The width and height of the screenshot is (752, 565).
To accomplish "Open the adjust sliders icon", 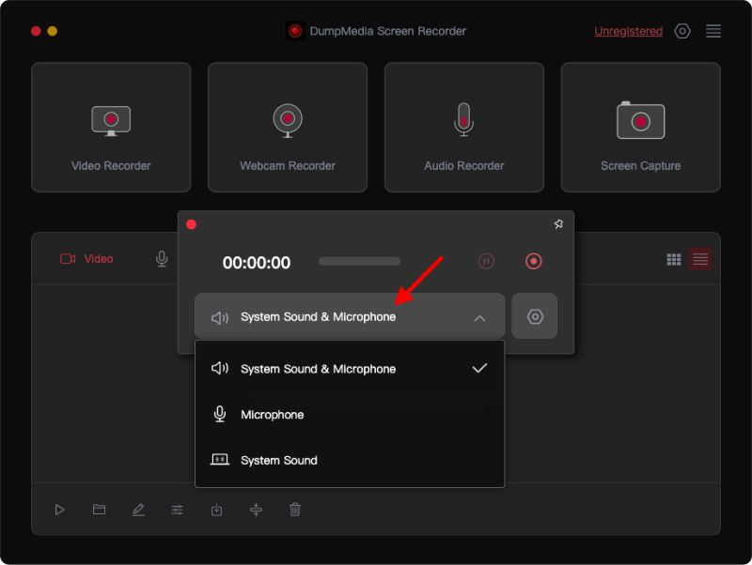I will (x=178, y=510).
